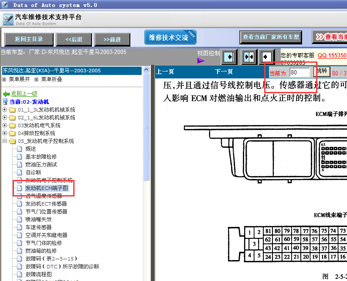
Task: Click the 跳转 jump button
Action: [322, 71]
